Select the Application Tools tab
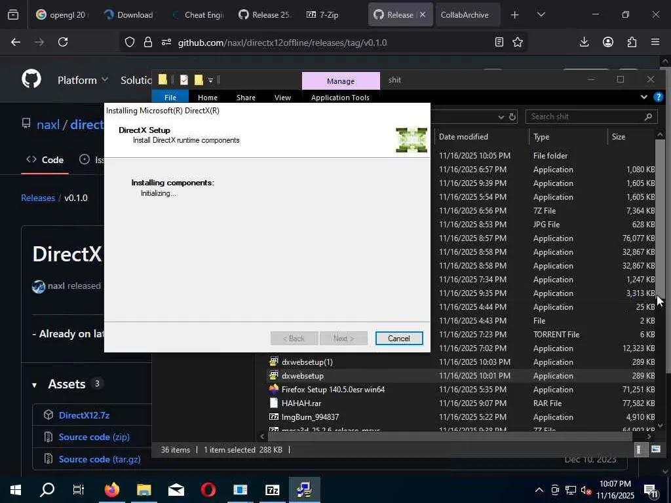 [340, 97]
